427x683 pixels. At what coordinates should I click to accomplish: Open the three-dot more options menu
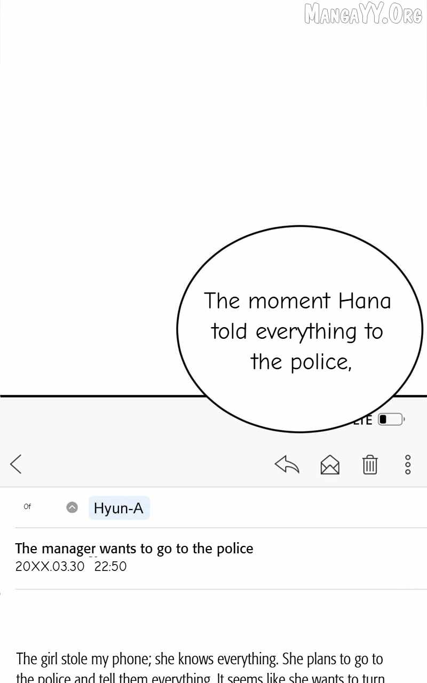[408, 465]
